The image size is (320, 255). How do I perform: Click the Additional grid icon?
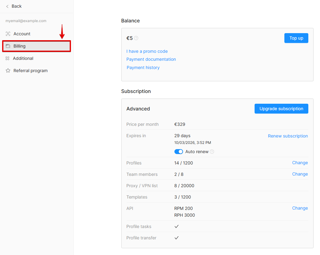[x=8, y=58]
